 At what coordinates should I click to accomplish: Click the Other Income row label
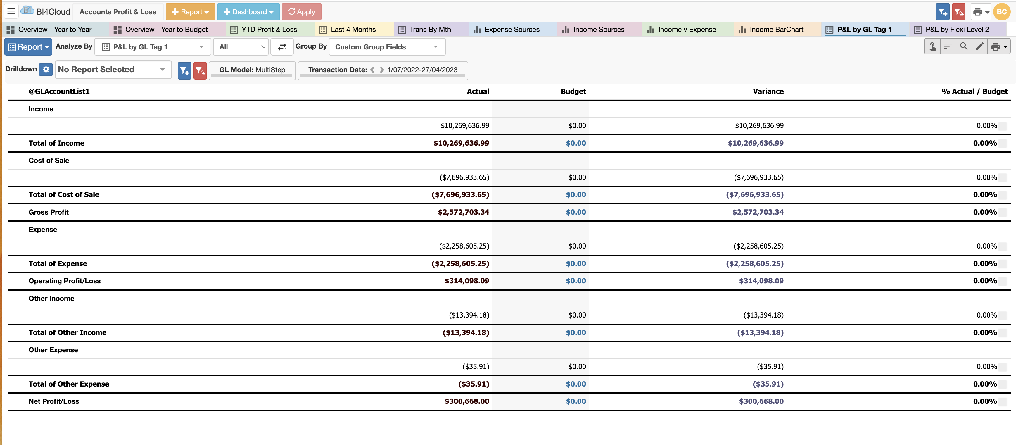pos(51,299)
